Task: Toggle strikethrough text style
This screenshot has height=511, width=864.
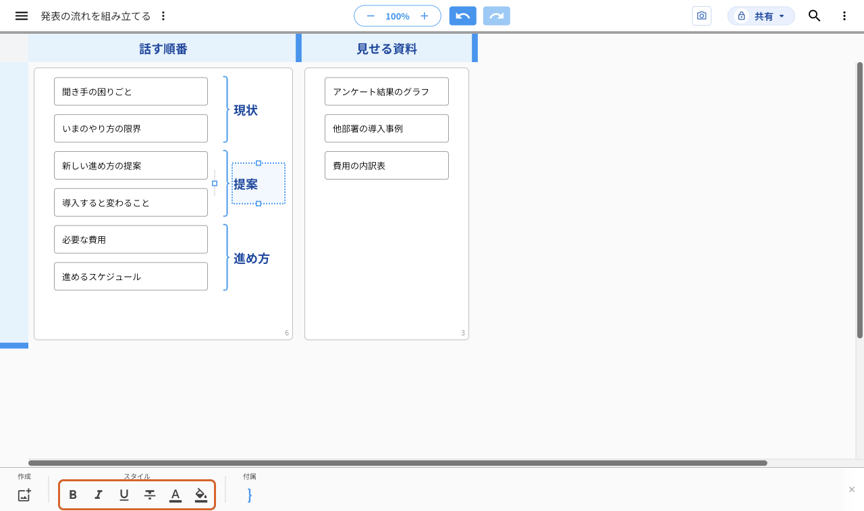Action: [150, 495]
